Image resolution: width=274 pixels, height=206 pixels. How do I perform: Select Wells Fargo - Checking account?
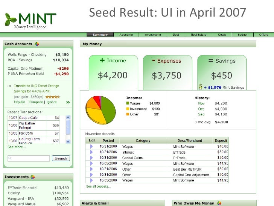(38, 55)
